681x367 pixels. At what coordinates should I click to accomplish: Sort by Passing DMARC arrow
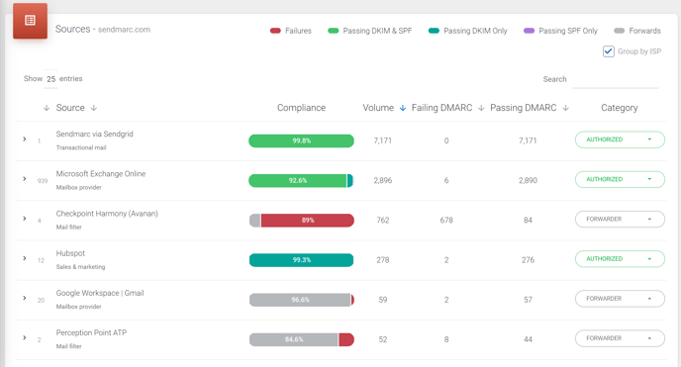pos(565,108)
